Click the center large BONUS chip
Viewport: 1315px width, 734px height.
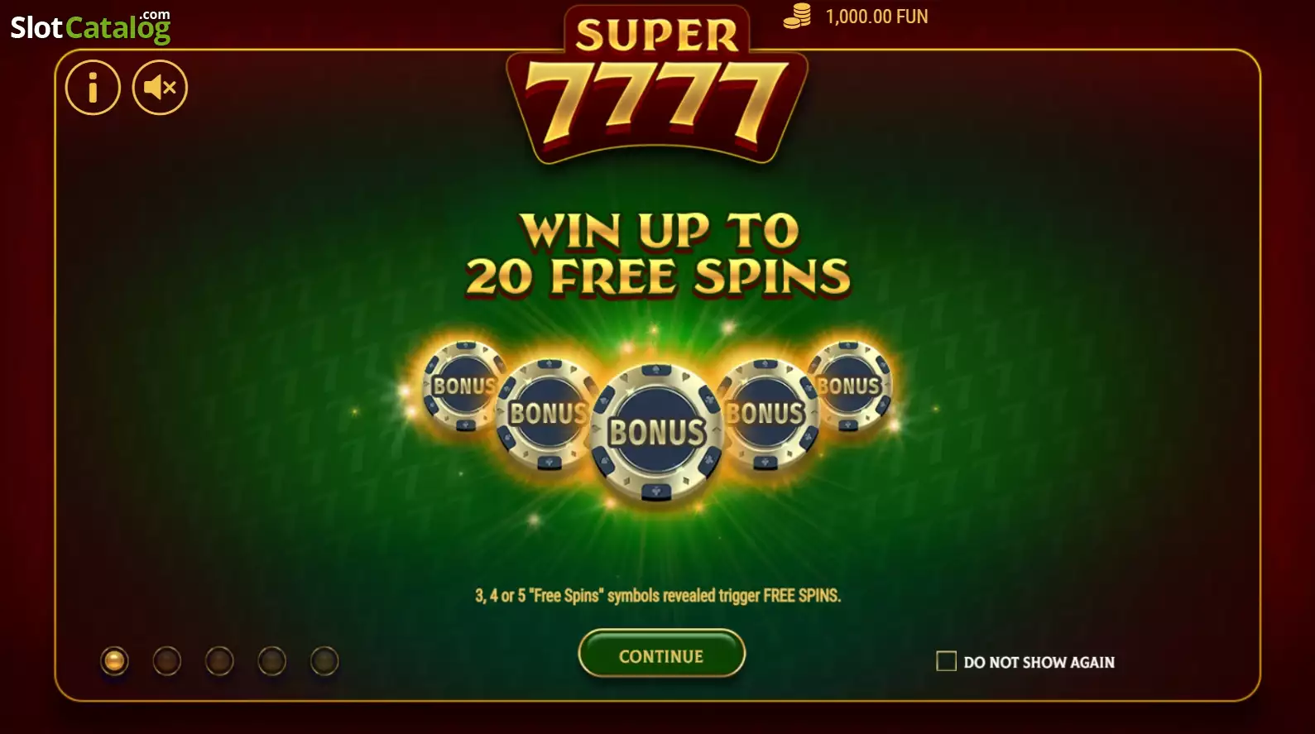pos(657,432)
